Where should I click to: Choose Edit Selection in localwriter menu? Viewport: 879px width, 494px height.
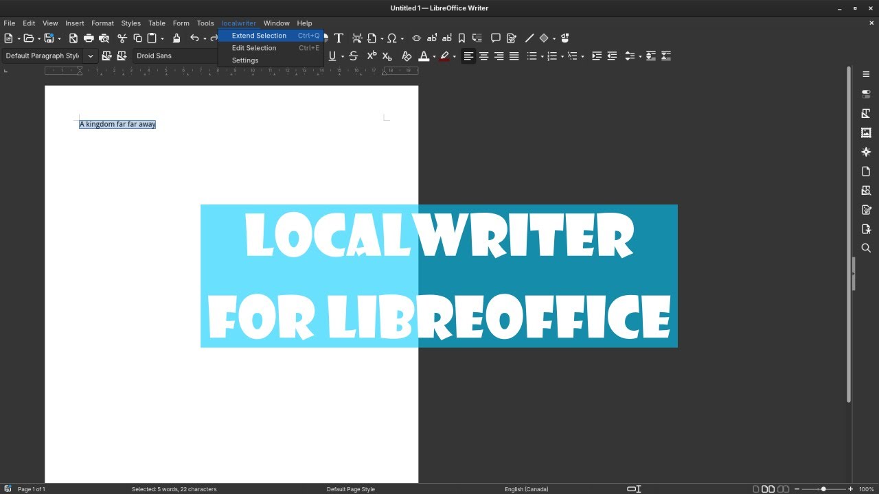tap(271, 48)
